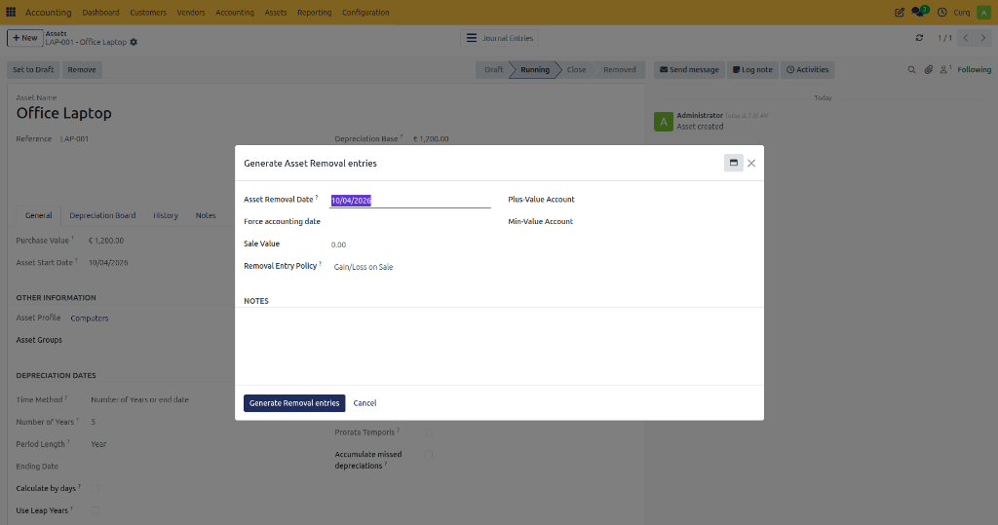The image size is (998, 525).
Task: Go to previous record arrow
Action: 966,38
